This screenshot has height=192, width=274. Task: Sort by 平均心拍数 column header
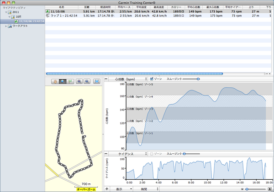point(194,7)
